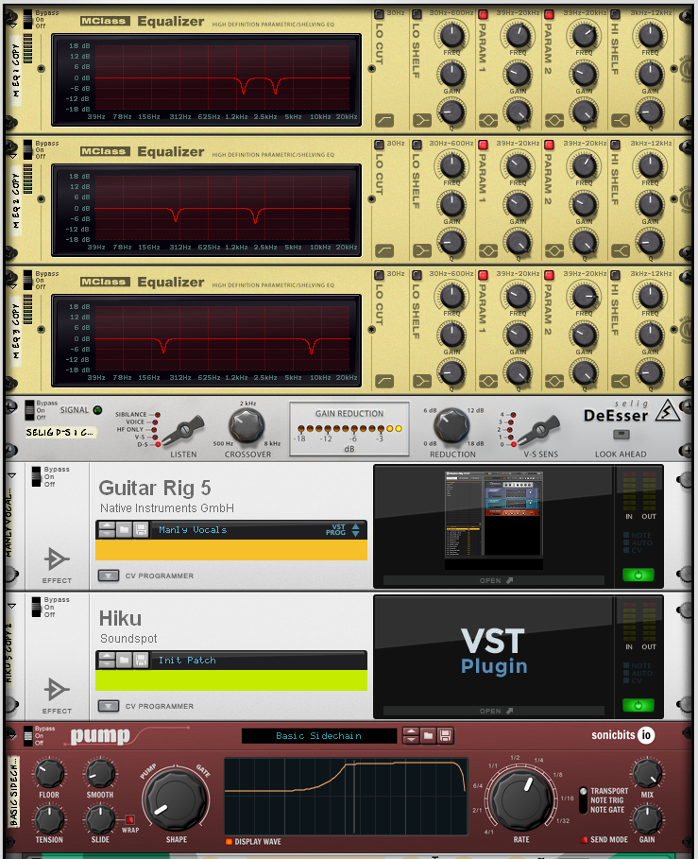This screenshot has width=698, height=859.
Task: Toggle the LOOK AHEAD switch on the DeEsser
Action: [x=621, y=435]
